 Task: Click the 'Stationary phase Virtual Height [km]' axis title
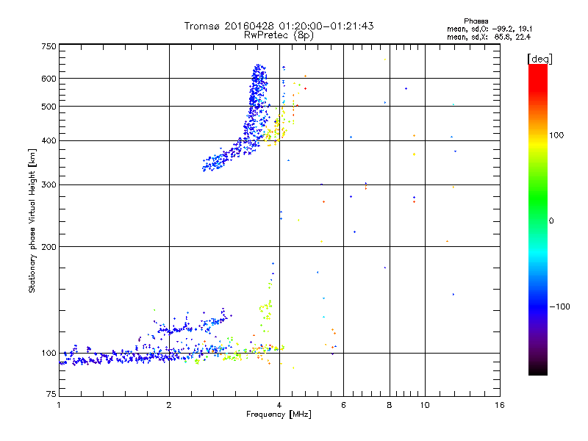(32, 221)
